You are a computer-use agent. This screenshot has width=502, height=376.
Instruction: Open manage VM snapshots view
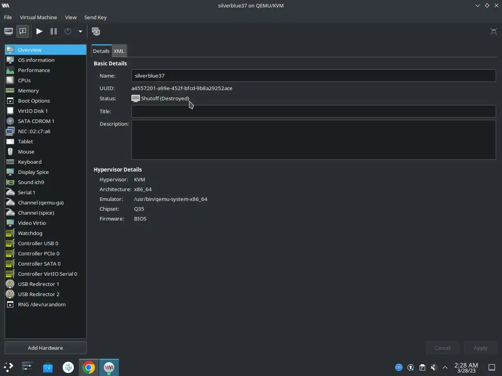(96, 31)
